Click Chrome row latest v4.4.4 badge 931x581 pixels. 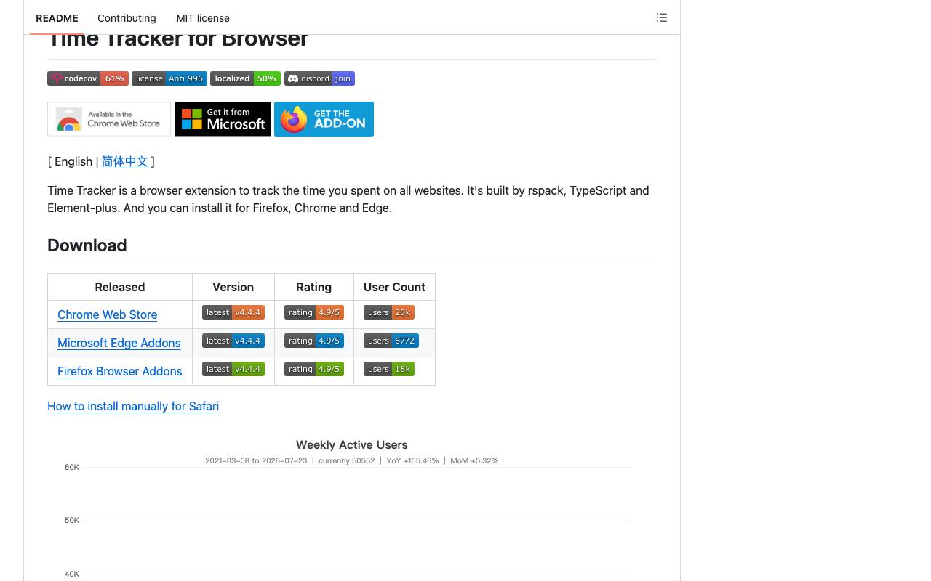(x=233, y=312)
